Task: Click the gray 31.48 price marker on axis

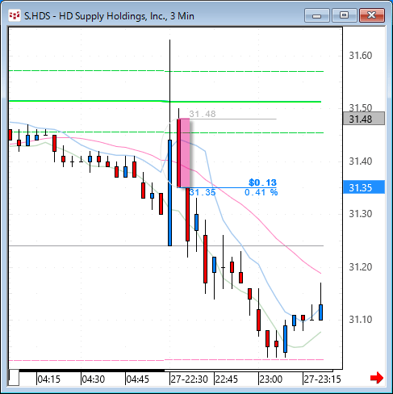Action: [364, 119]
